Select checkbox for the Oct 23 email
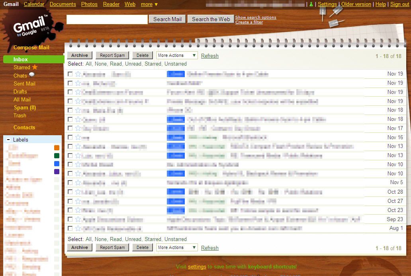This screenshot has height=276, width=411. point(70,210)
